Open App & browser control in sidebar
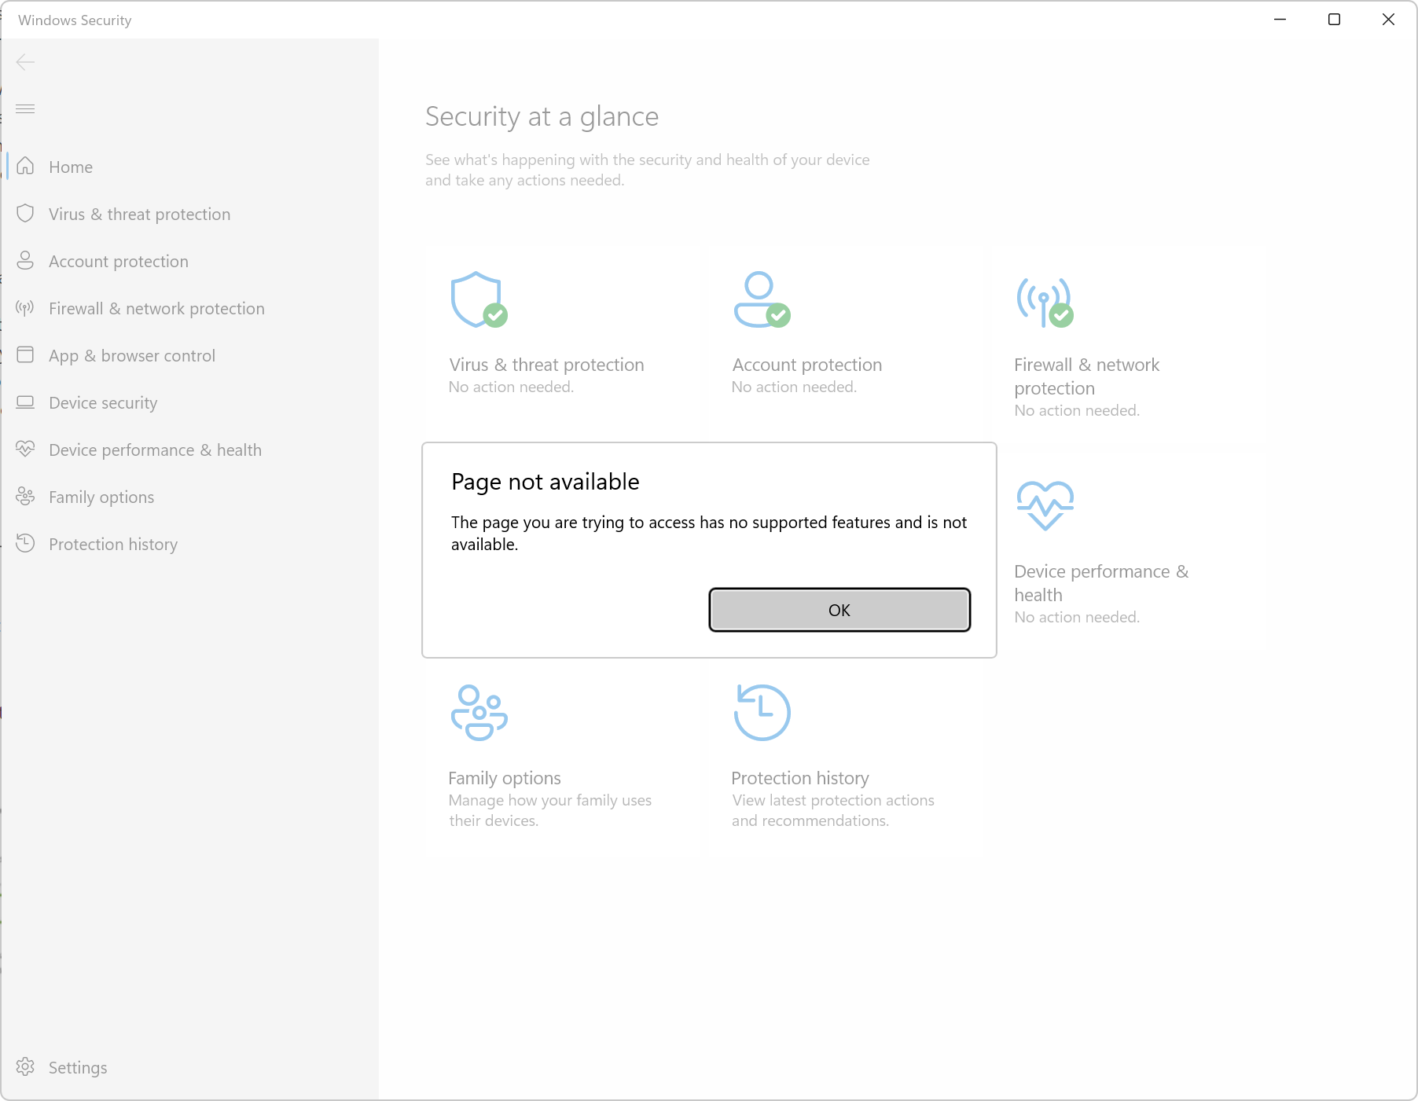1418x1101 pixels. [x=131, y=355]
